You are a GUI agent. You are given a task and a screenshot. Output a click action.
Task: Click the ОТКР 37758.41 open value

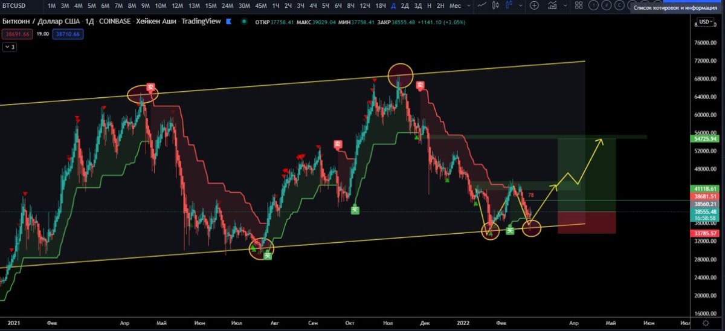click(x=274, y=22)
